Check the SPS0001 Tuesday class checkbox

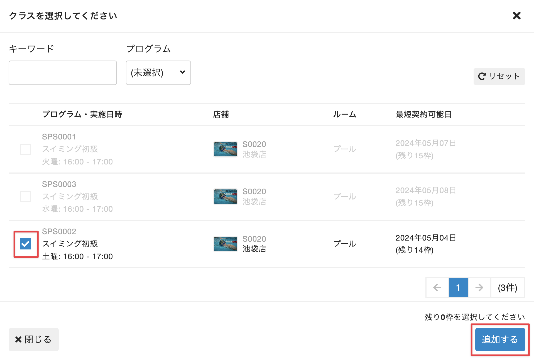click(25, 149)
